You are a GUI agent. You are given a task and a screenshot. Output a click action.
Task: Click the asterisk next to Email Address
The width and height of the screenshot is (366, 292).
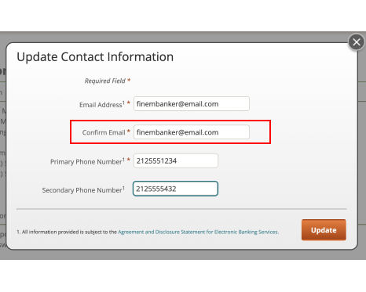point(129,103)
